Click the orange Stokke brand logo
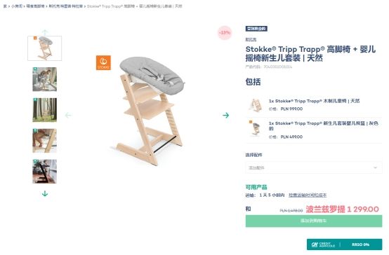389x255 pixels. (103, 62)
